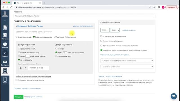Click the green Создать button
Viewport: 180px width, 101px height.
coord(19,97)
